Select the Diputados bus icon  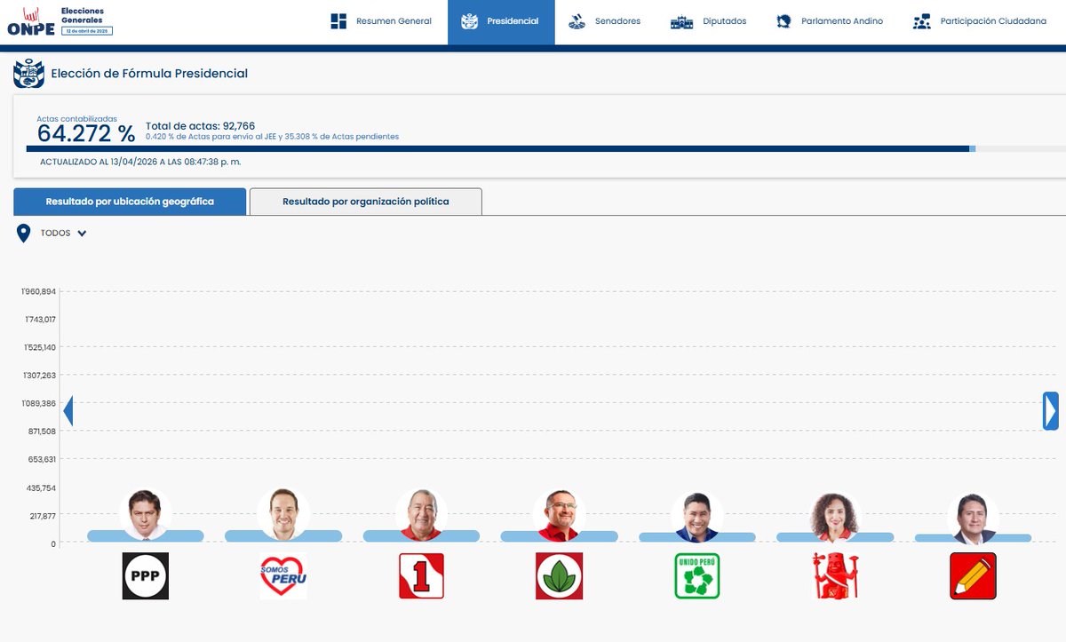[681, 20]
